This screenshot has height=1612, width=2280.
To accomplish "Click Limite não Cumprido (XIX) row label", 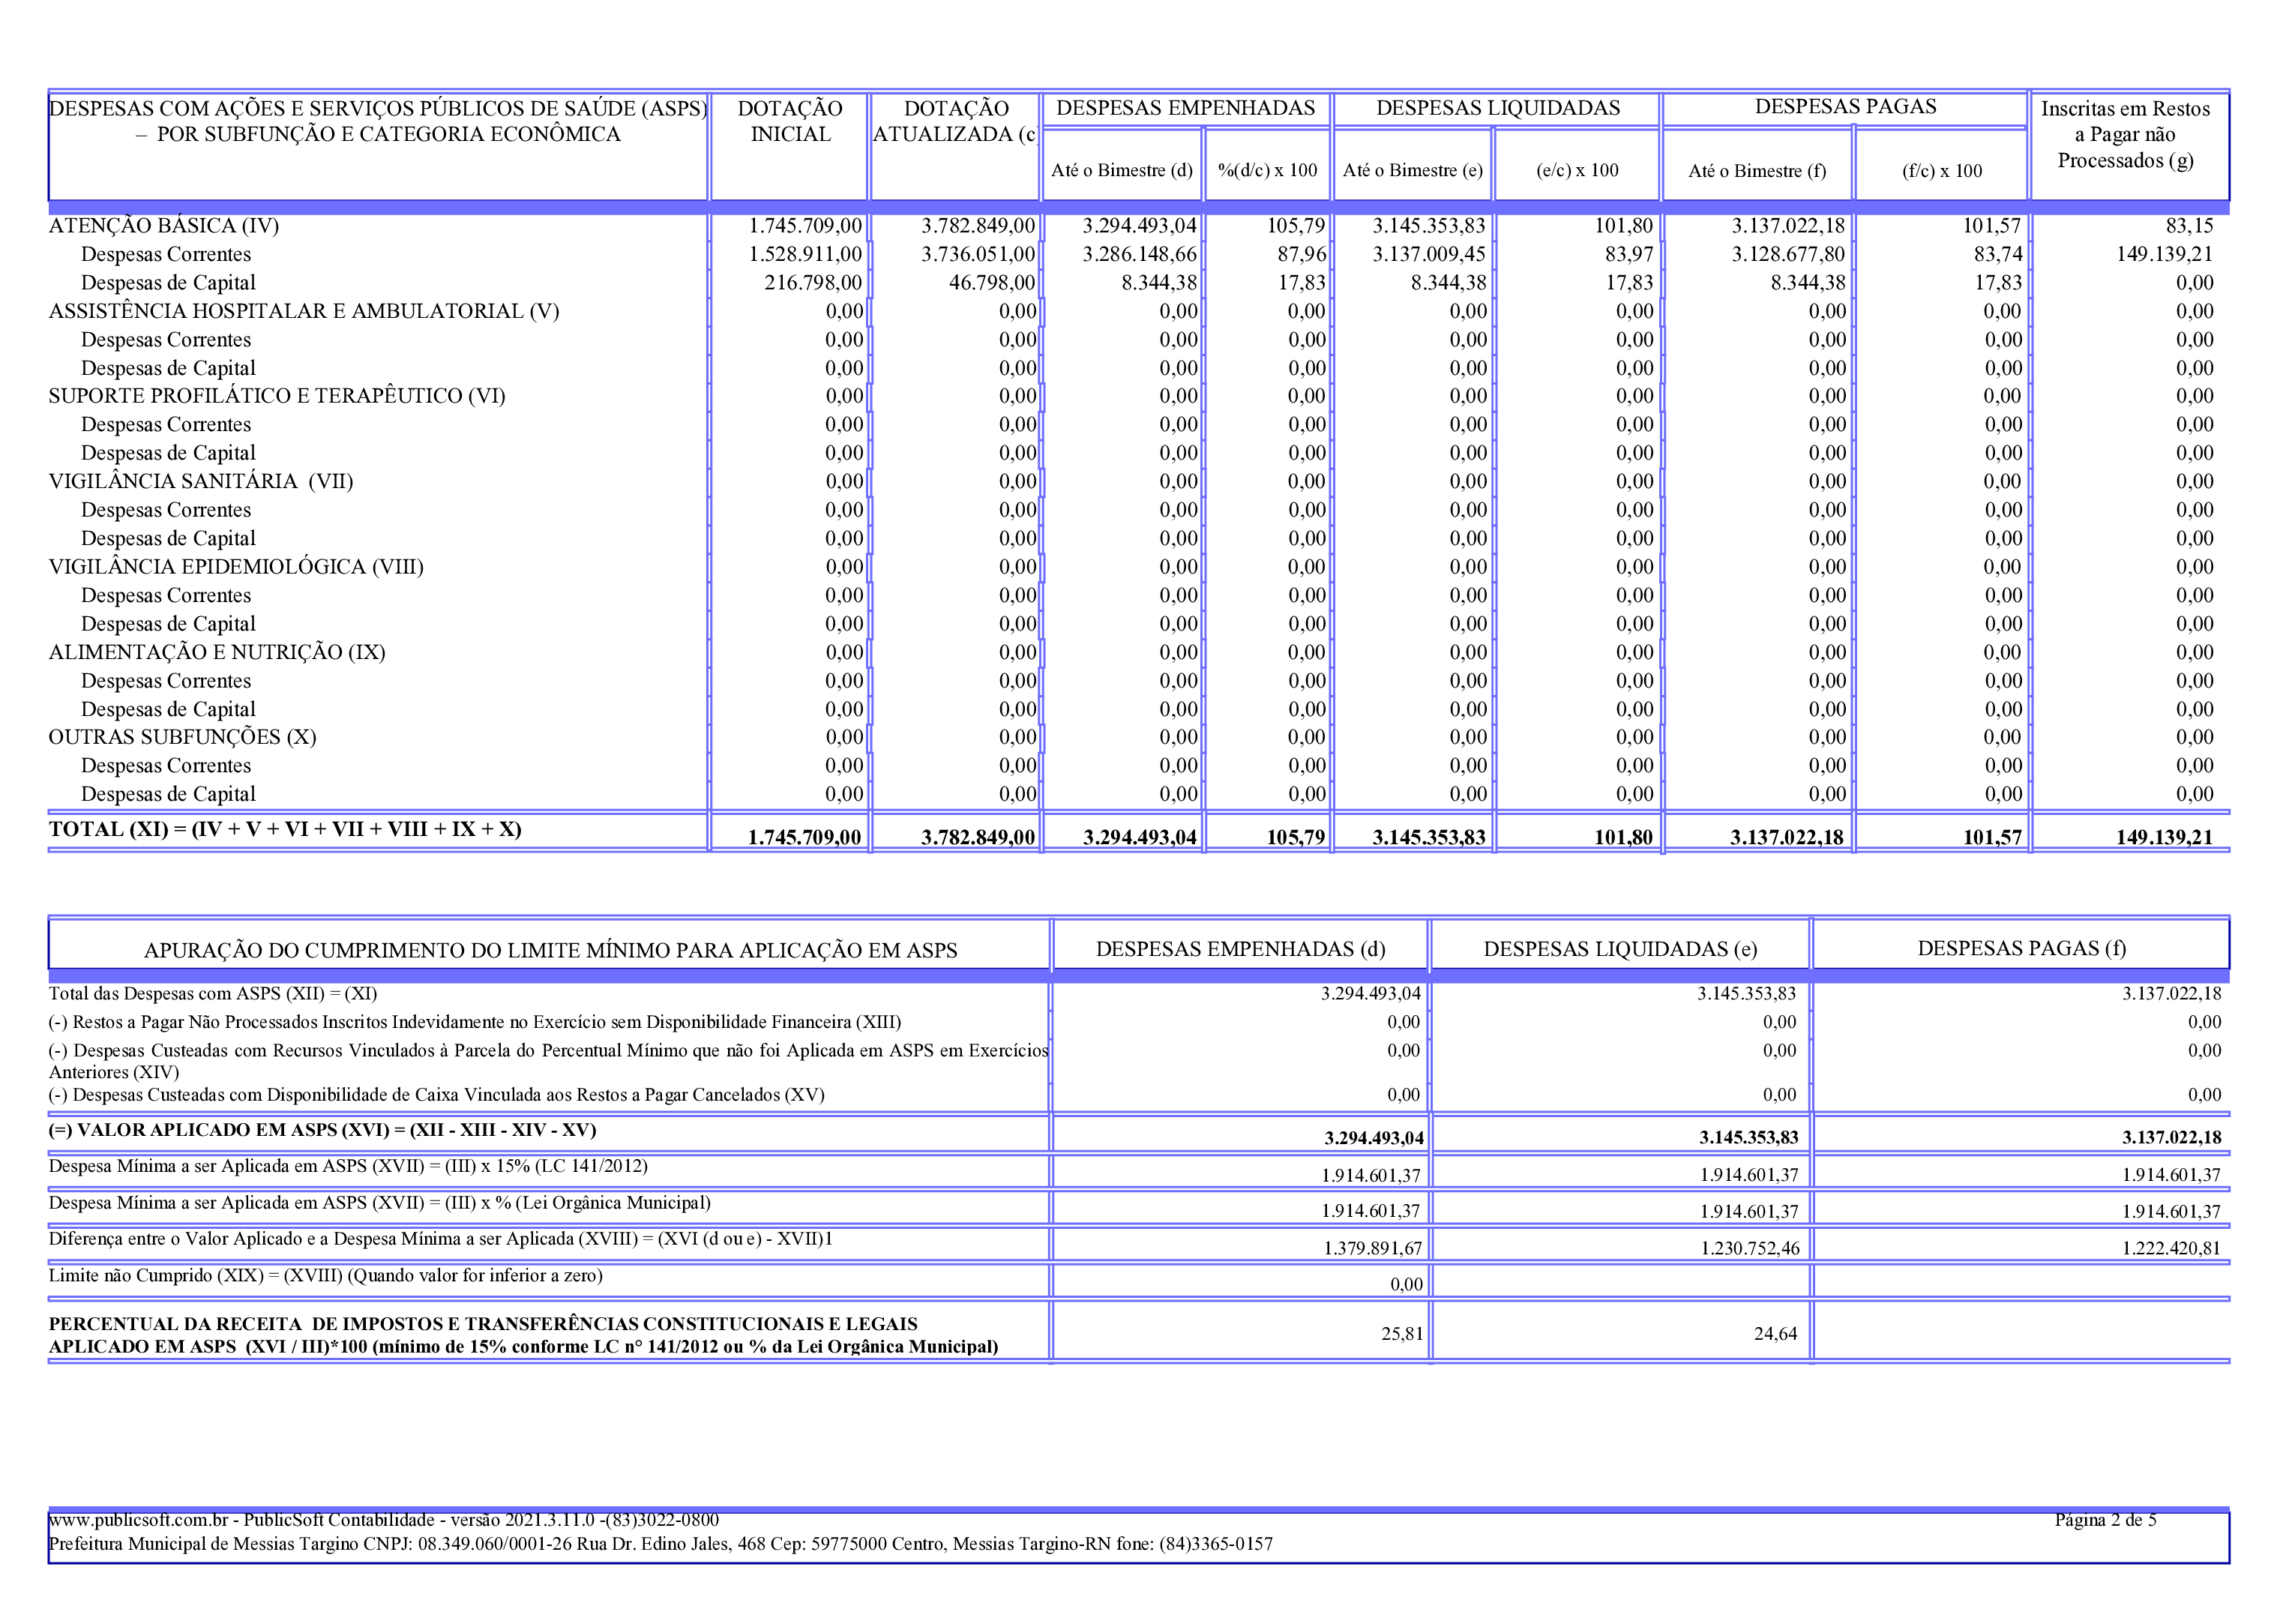I will (x=325, y=1275).
